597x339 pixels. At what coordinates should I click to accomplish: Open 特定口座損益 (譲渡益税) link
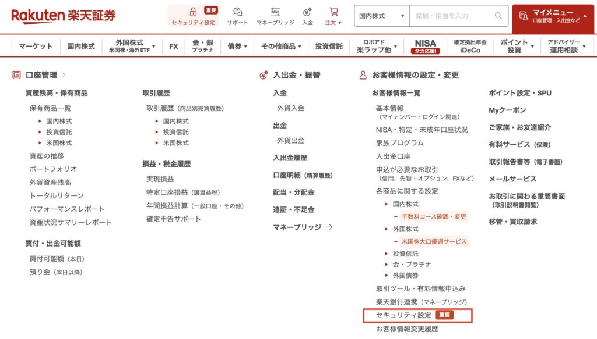pyautogui.click(x=183, y=192)
